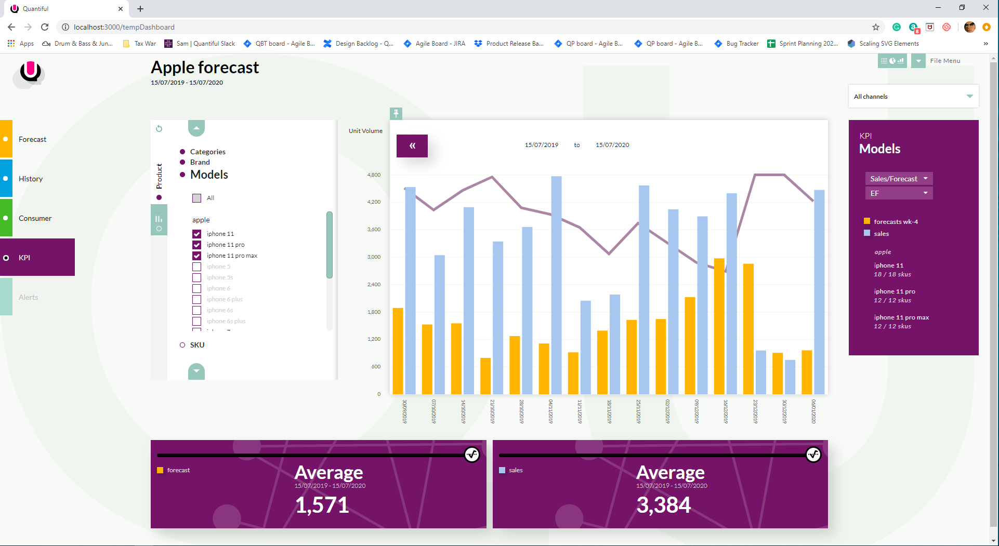Open the Sales/Forecast dropdown in the KPI panel
999x546 pixels.
tap(899, 179)
